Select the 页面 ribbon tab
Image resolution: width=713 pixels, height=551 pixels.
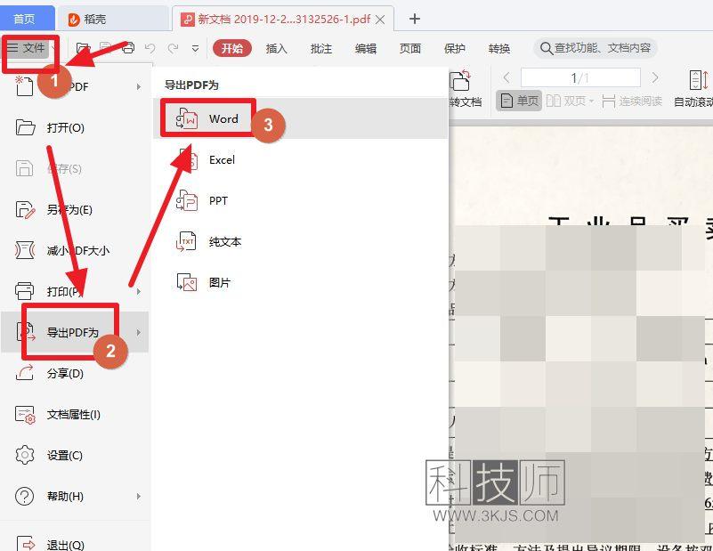410,48
